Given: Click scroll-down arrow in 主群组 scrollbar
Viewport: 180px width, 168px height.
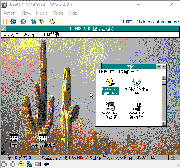Looking at the screenshot, I should point(164,124).
